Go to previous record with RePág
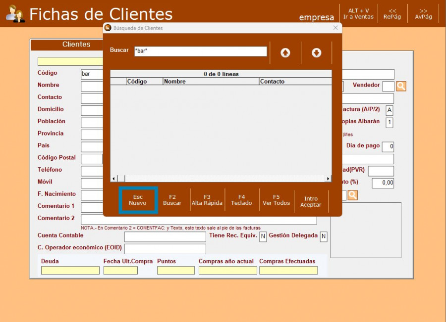Viewport: 446px width, 322px height. [x=392, y=13]
